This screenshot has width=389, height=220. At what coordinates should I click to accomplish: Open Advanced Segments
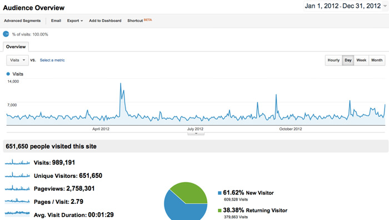pyautogui.click(x=22, y=21)
